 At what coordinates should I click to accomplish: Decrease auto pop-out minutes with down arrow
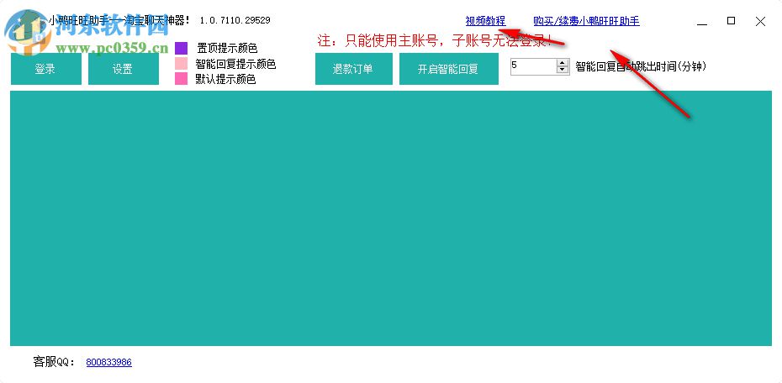[x=563, y=71]
